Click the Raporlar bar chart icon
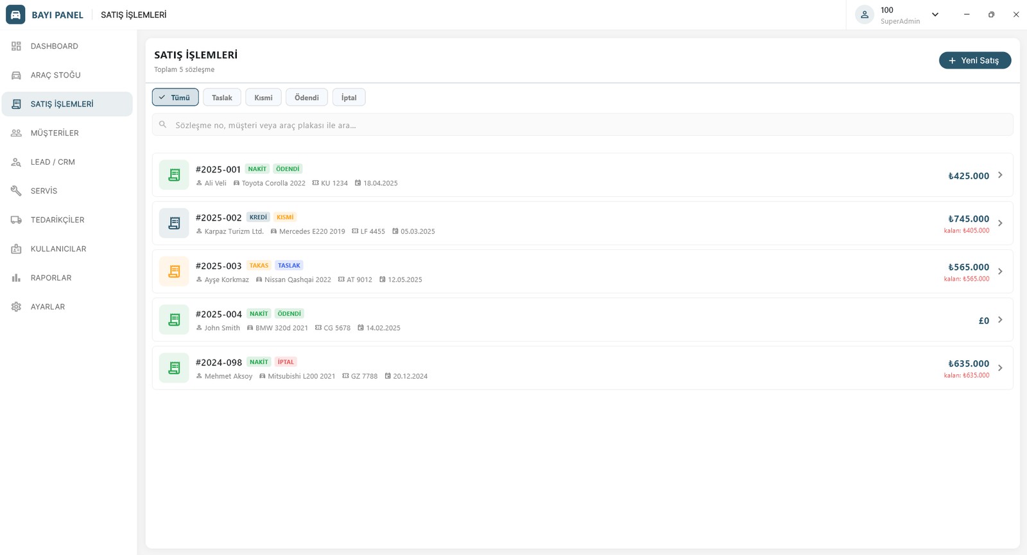This screenshot has width=1027, height=555. [16, 277]
